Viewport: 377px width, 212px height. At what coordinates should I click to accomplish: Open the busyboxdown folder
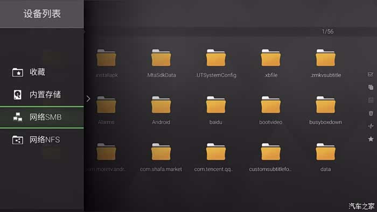[325, 111]
